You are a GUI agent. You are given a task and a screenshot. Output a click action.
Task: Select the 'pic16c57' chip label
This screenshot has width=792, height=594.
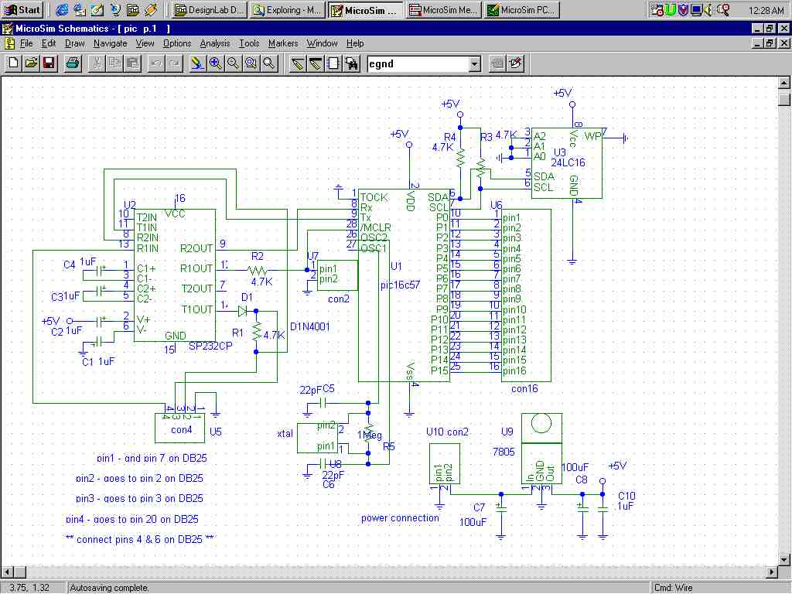400,285
